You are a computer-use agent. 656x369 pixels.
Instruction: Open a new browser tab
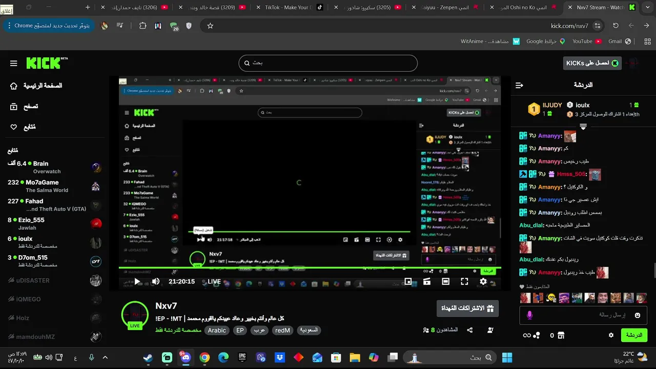88,7
